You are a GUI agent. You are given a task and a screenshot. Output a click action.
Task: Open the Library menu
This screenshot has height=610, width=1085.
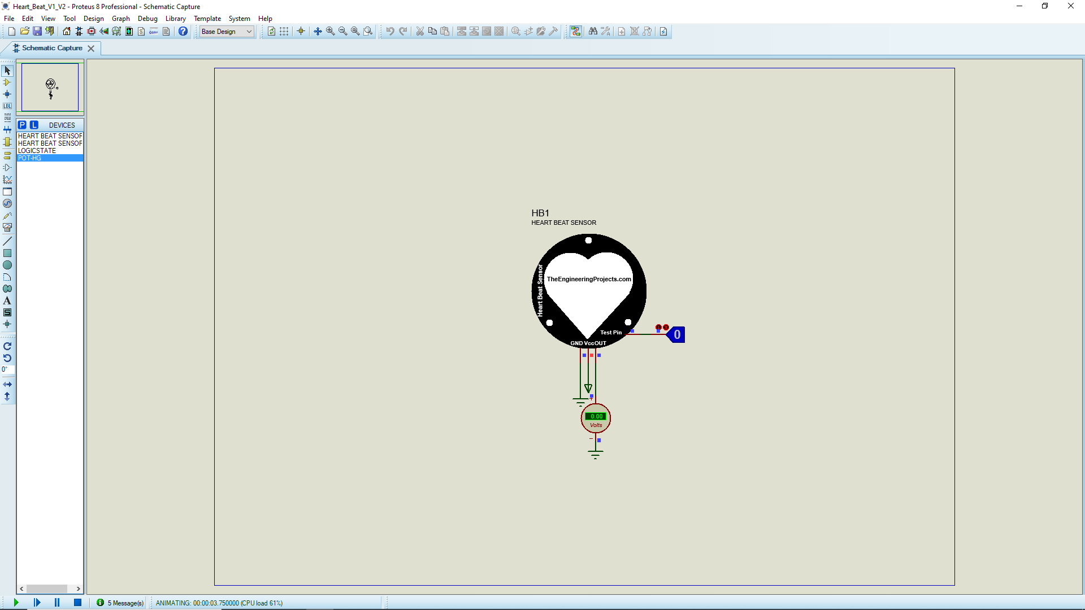pos(175,19)
